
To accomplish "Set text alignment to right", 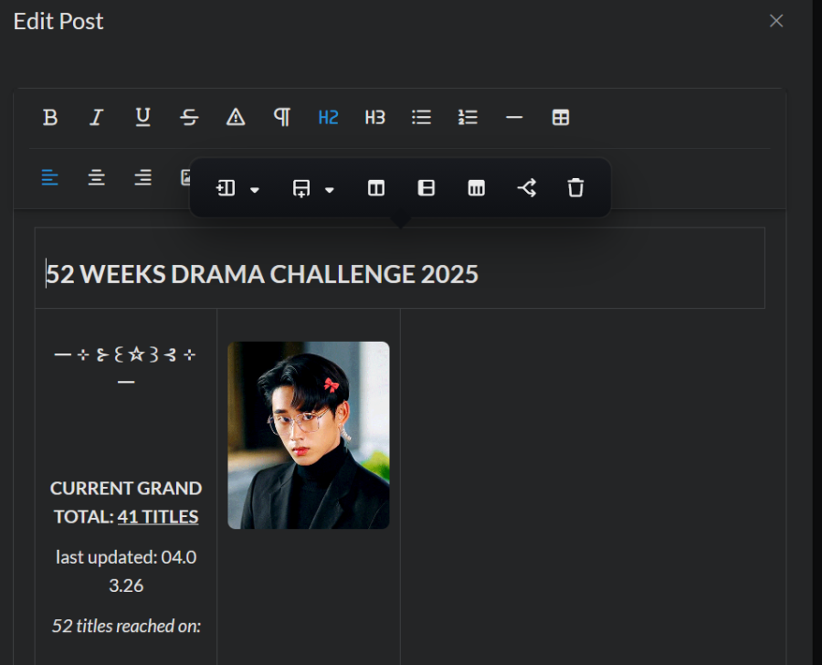I will pos(142,178).
